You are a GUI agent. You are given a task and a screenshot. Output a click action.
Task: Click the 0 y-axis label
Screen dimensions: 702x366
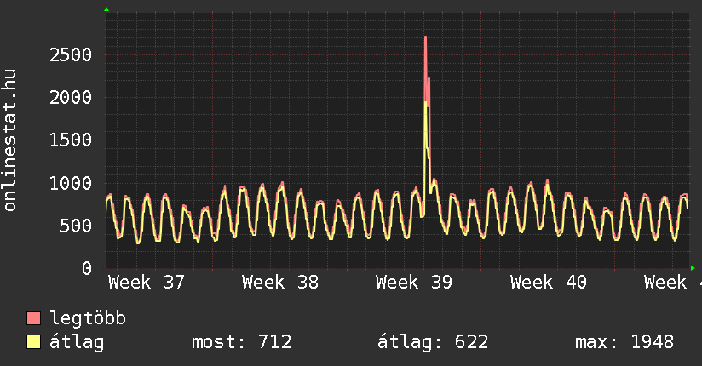pos(87,268)
